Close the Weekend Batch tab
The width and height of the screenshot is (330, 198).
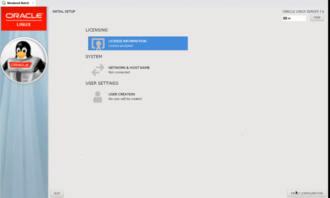(x=33, y=3)
